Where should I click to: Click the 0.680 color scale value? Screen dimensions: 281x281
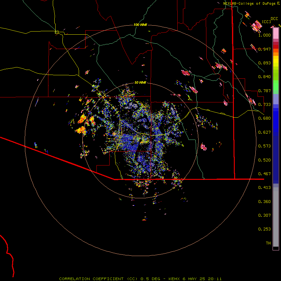pos(264,118)
